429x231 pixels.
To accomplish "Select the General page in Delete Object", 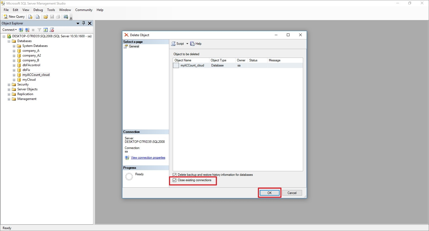I will point(134,46).
